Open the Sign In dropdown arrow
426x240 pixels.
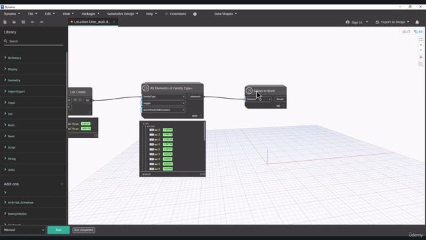point(367,22)
